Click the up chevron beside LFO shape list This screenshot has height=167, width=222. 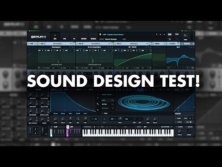(98, 98)
